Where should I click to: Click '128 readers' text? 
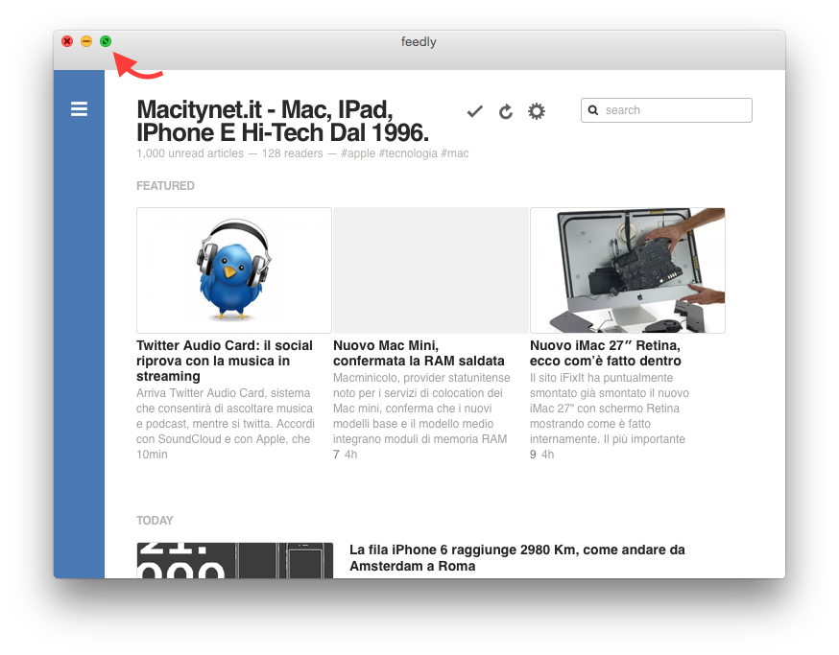click(292, 153)
